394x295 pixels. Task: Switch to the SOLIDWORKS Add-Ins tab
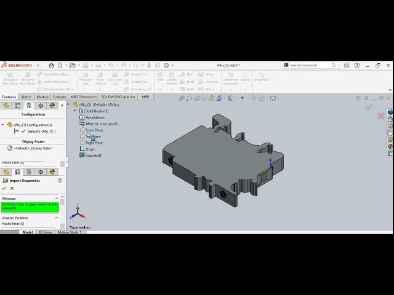coord(118,97)
